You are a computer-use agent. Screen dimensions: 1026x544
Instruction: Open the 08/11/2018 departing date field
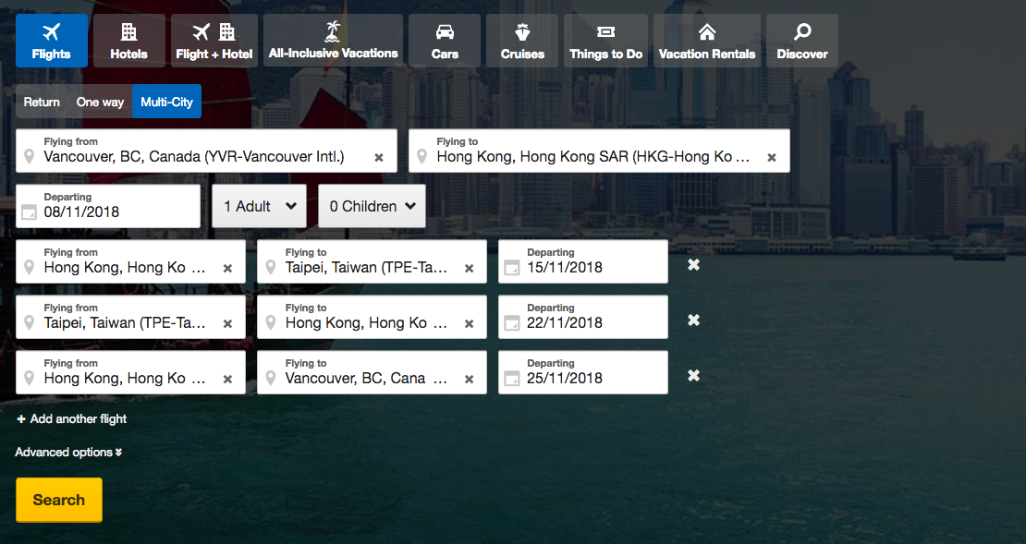tap(108, 207)
